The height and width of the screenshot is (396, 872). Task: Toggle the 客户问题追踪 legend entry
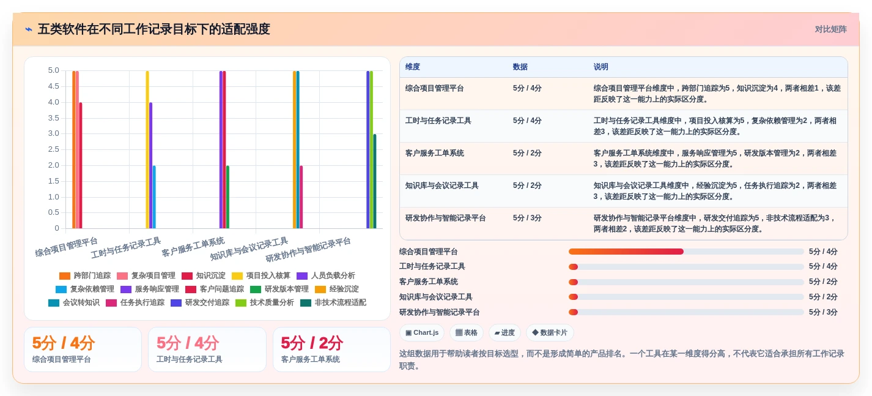point(215,290)
